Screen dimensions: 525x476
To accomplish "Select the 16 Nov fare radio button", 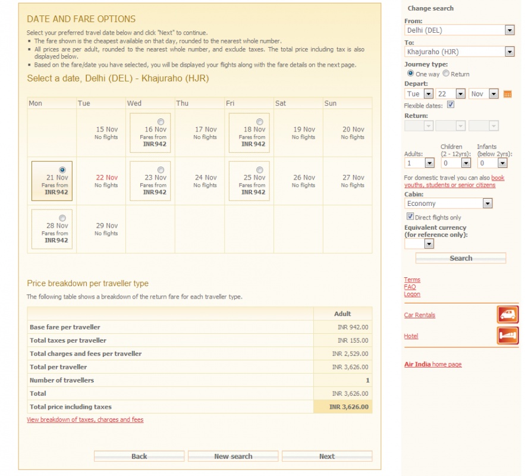I will coord(161,121).
